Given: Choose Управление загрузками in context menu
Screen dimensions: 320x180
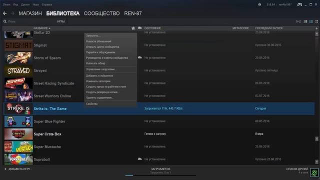Looking at the screenshot, I should click(100, 69).
